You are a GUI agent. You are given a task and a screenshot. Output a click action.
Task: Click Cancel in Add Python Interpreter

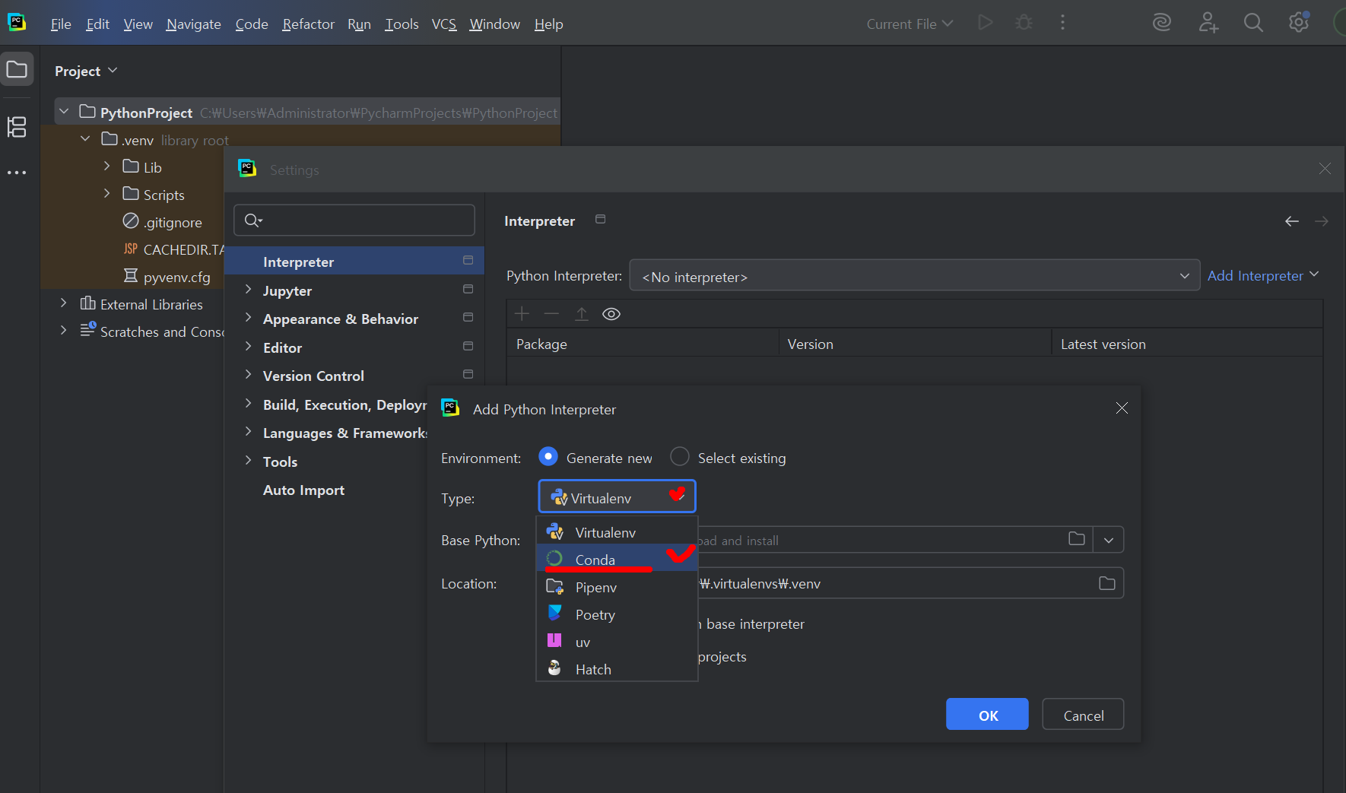click(1083, 715)
